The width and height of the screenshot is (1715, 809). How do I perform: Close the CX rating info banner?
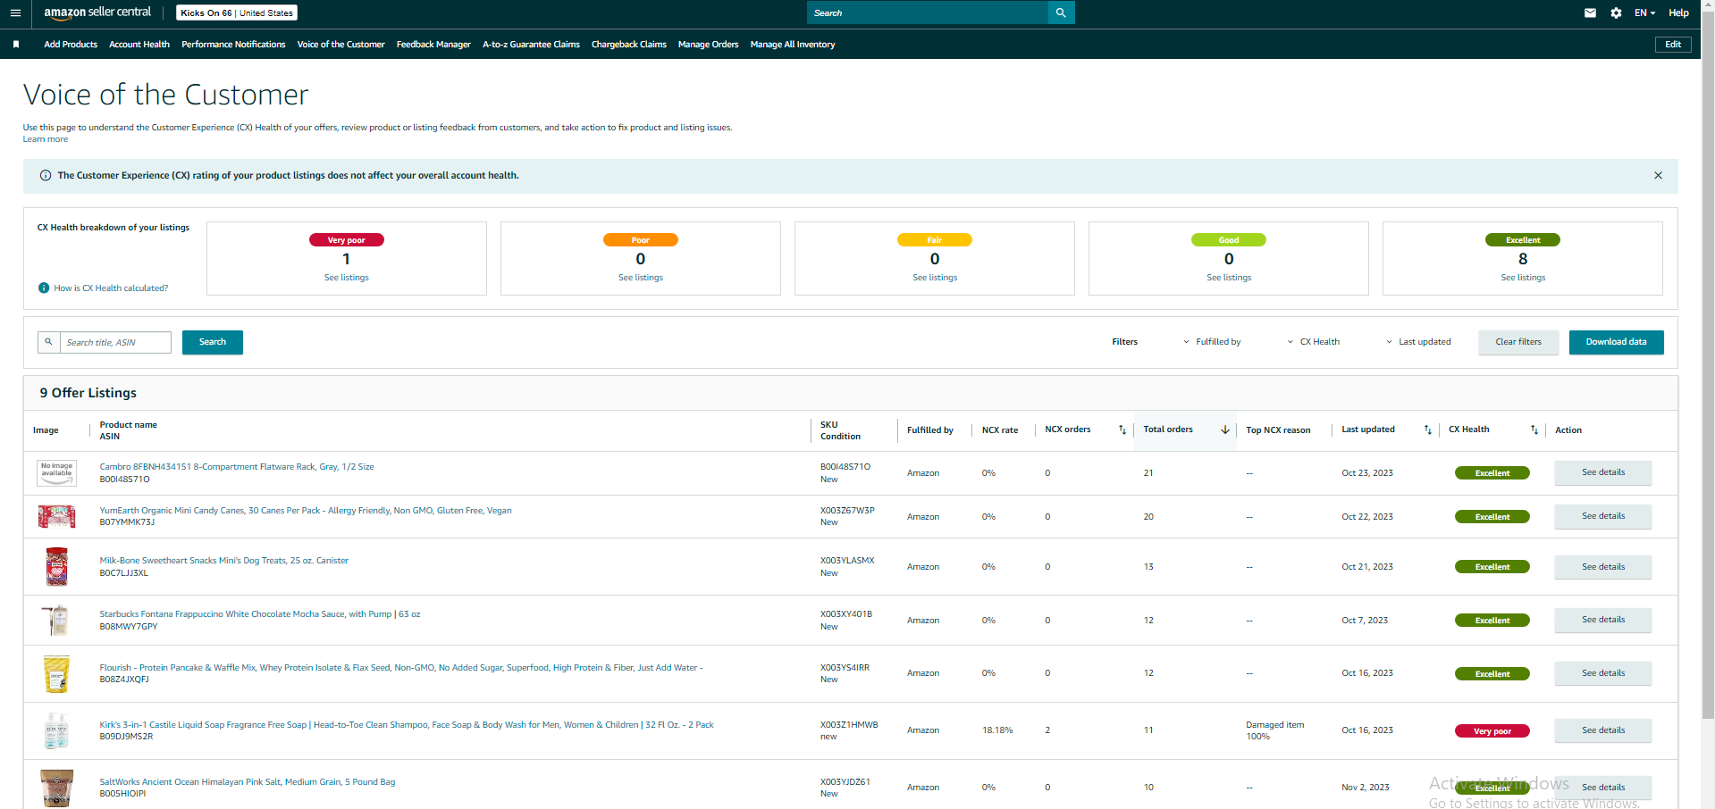tap(1658, 176)
